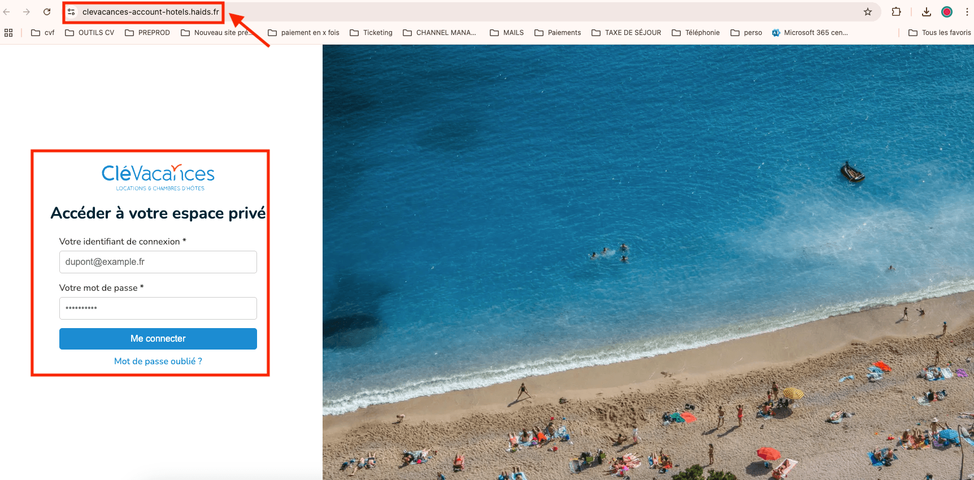Open the cvf bookmarks folder
Viewport: 974px width, 480px height.
click(x=43, y=33)
